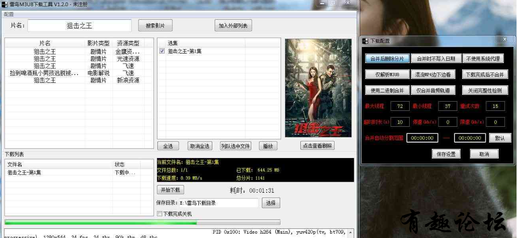This screenshot has width=517, height=238.
Task: Click the 片名 search input field
Action: point(79,26)
